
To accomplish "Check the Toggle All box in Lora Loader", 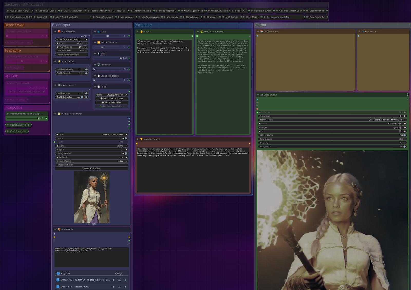I will 58,274.
